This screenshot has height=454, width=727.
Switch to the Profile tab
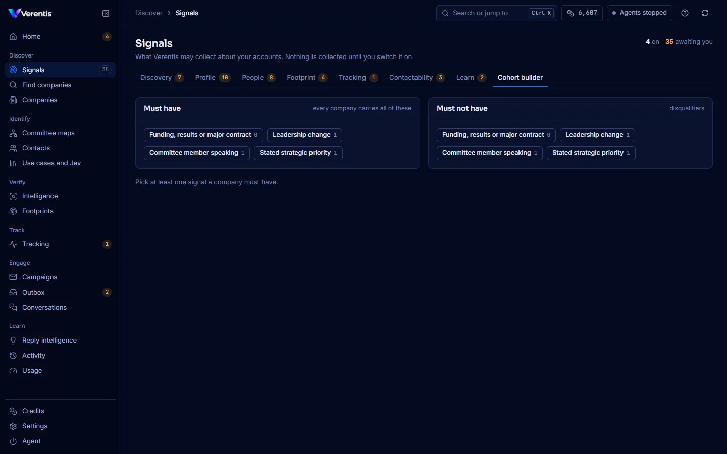[213, 78]
